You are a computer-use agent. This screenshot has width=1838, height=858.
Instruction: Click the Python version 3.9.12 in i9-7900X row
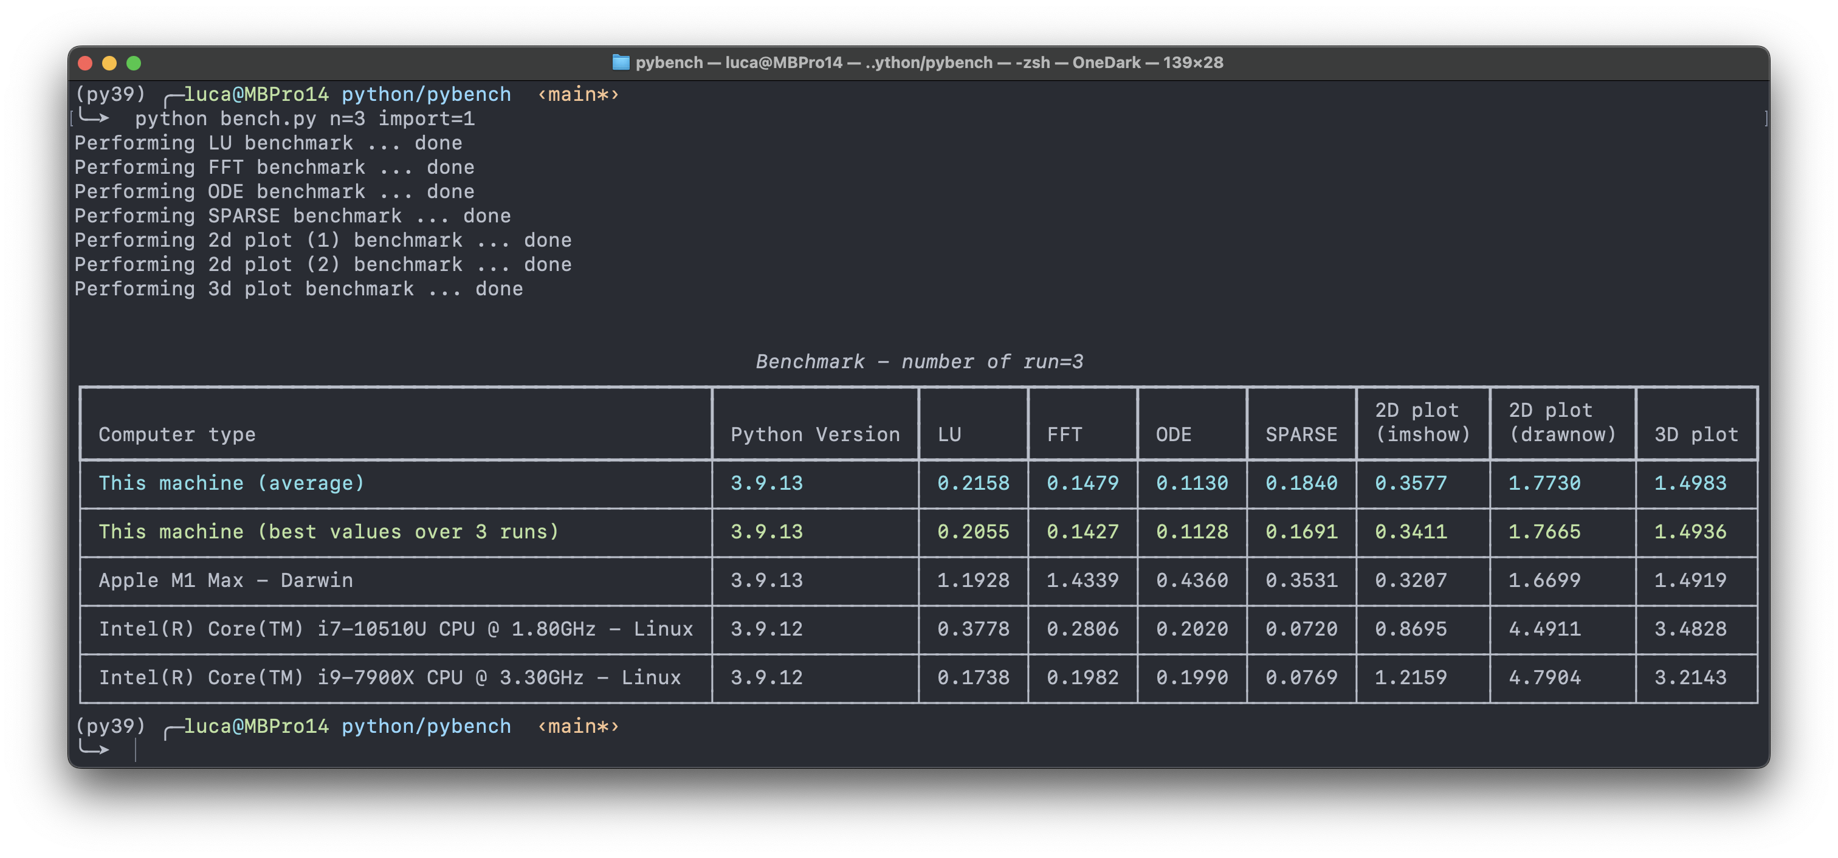pyautogui.click(x=766, y=677)
